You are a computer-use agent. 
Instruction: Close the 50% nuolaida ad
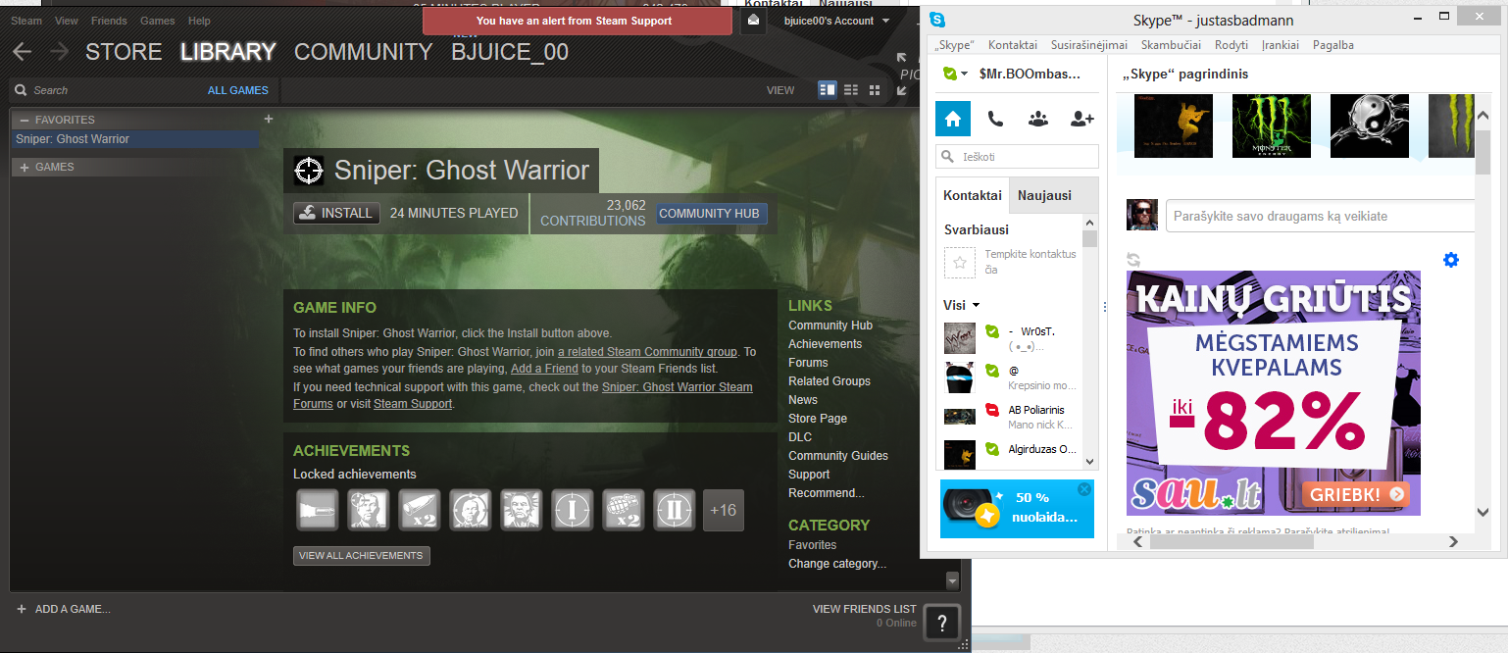1083,489
